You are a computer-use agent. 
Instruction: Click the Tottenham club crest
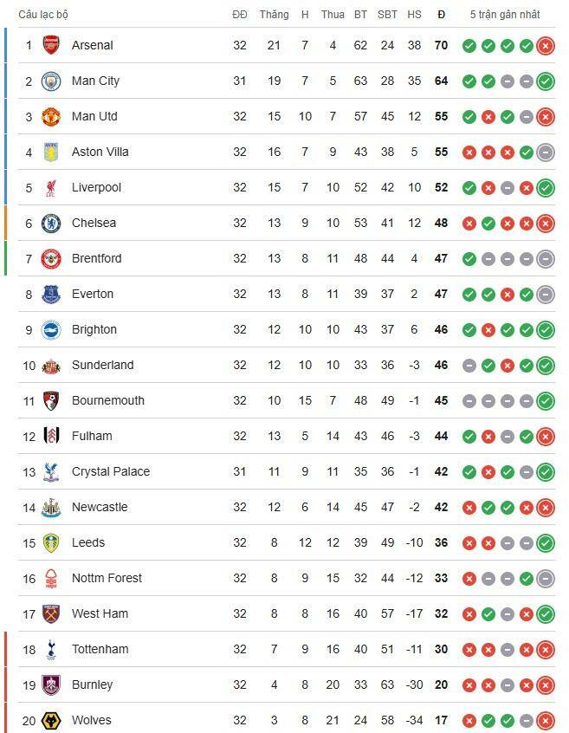point(52,649)
